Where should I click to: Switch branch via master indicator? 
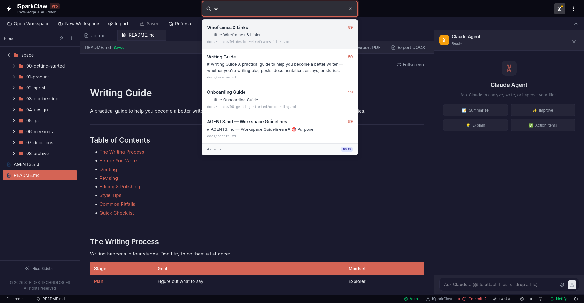point(502,299)
